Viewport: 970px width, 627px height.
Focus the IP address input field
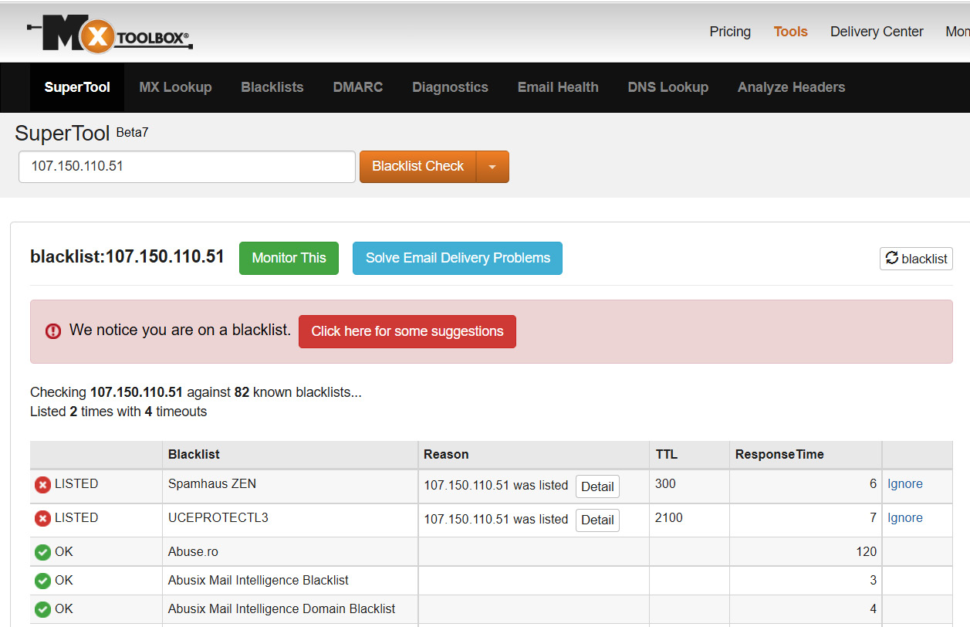coord(187,167)
